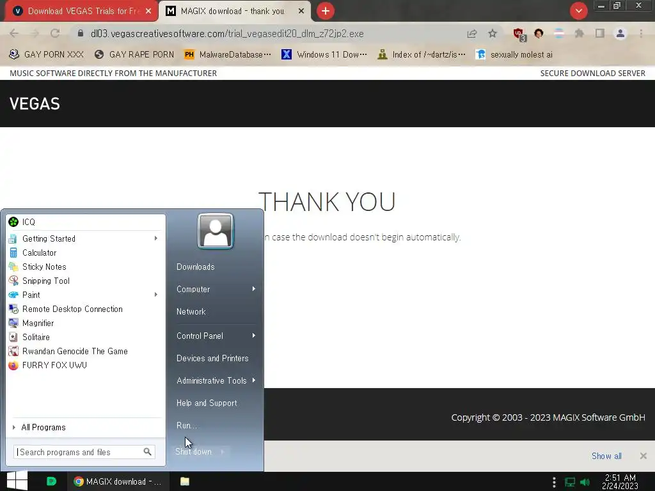Screen dimensions: 655x491
Task: Click the VEGAS logo on the page
Action: [x=35, y=104]
